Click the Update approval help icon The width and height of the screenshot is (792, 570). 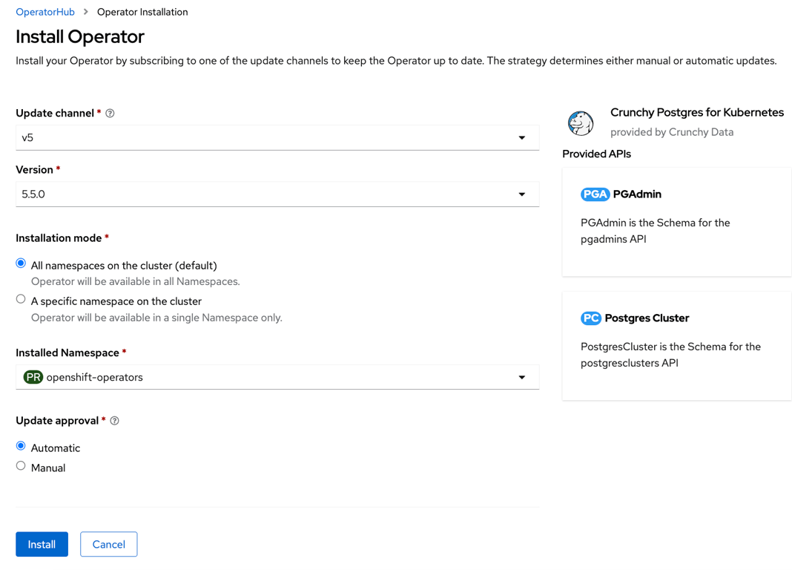115,420
